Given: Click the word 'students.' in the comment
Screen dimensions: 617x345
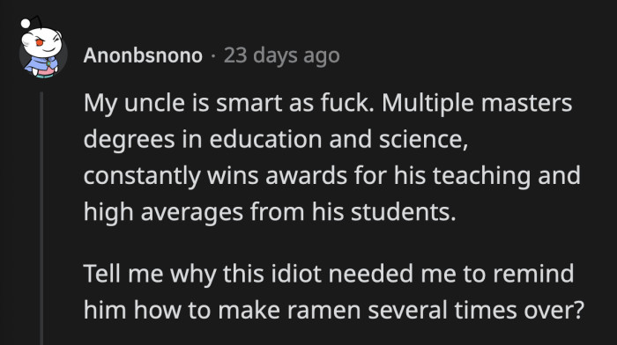Looking at the screenshot, I should coord(403,212).
